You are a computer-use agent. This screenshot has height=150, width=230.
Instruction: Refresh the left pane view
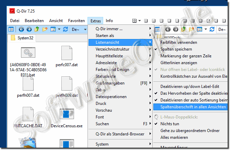(65, 29)
